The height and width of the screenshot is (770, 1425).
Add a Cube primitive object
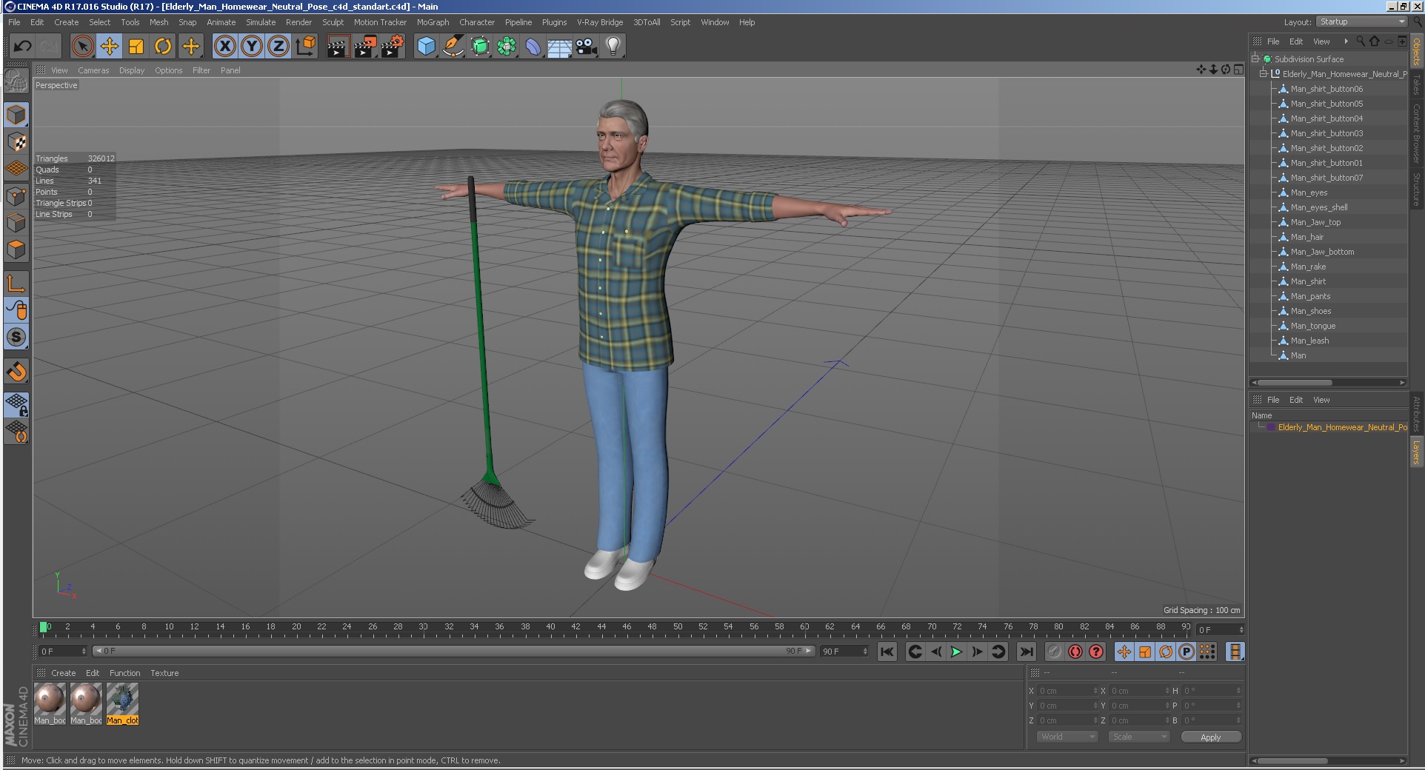point(426,47)
